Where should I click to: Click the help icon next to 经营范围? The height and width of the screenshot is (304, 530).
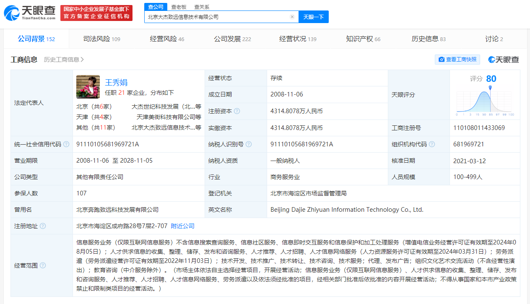(x=43, y=265)
